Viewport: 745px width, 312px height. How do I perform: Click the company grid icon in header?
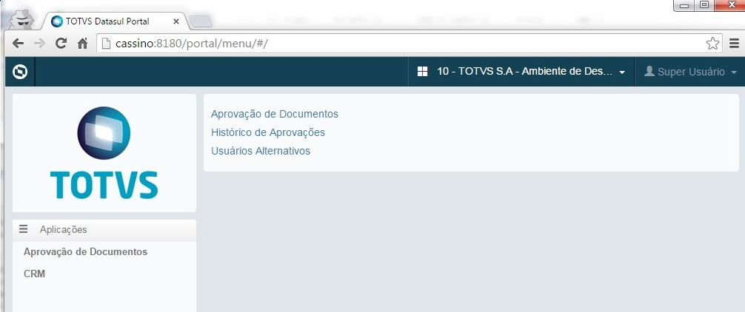click(422, 72)
